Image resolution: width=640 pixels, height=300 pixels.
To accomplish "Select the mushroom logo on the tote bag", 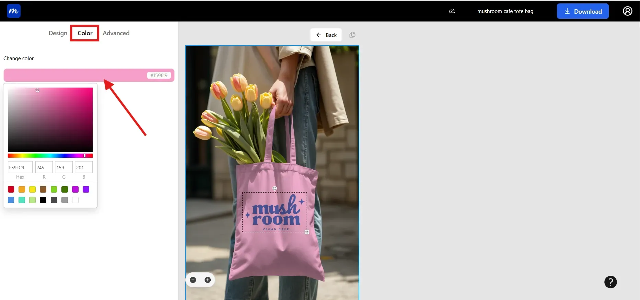I will point(275,212).
